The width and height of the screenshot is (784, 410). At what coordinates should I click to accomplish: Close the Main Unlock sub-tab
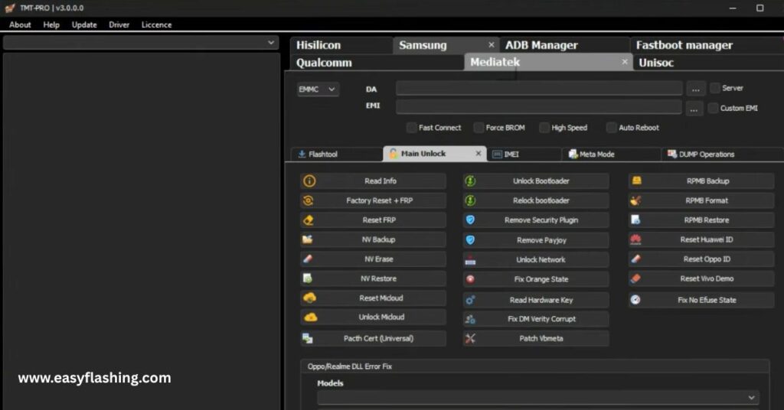pyautogui.click(x=478, y=153)
